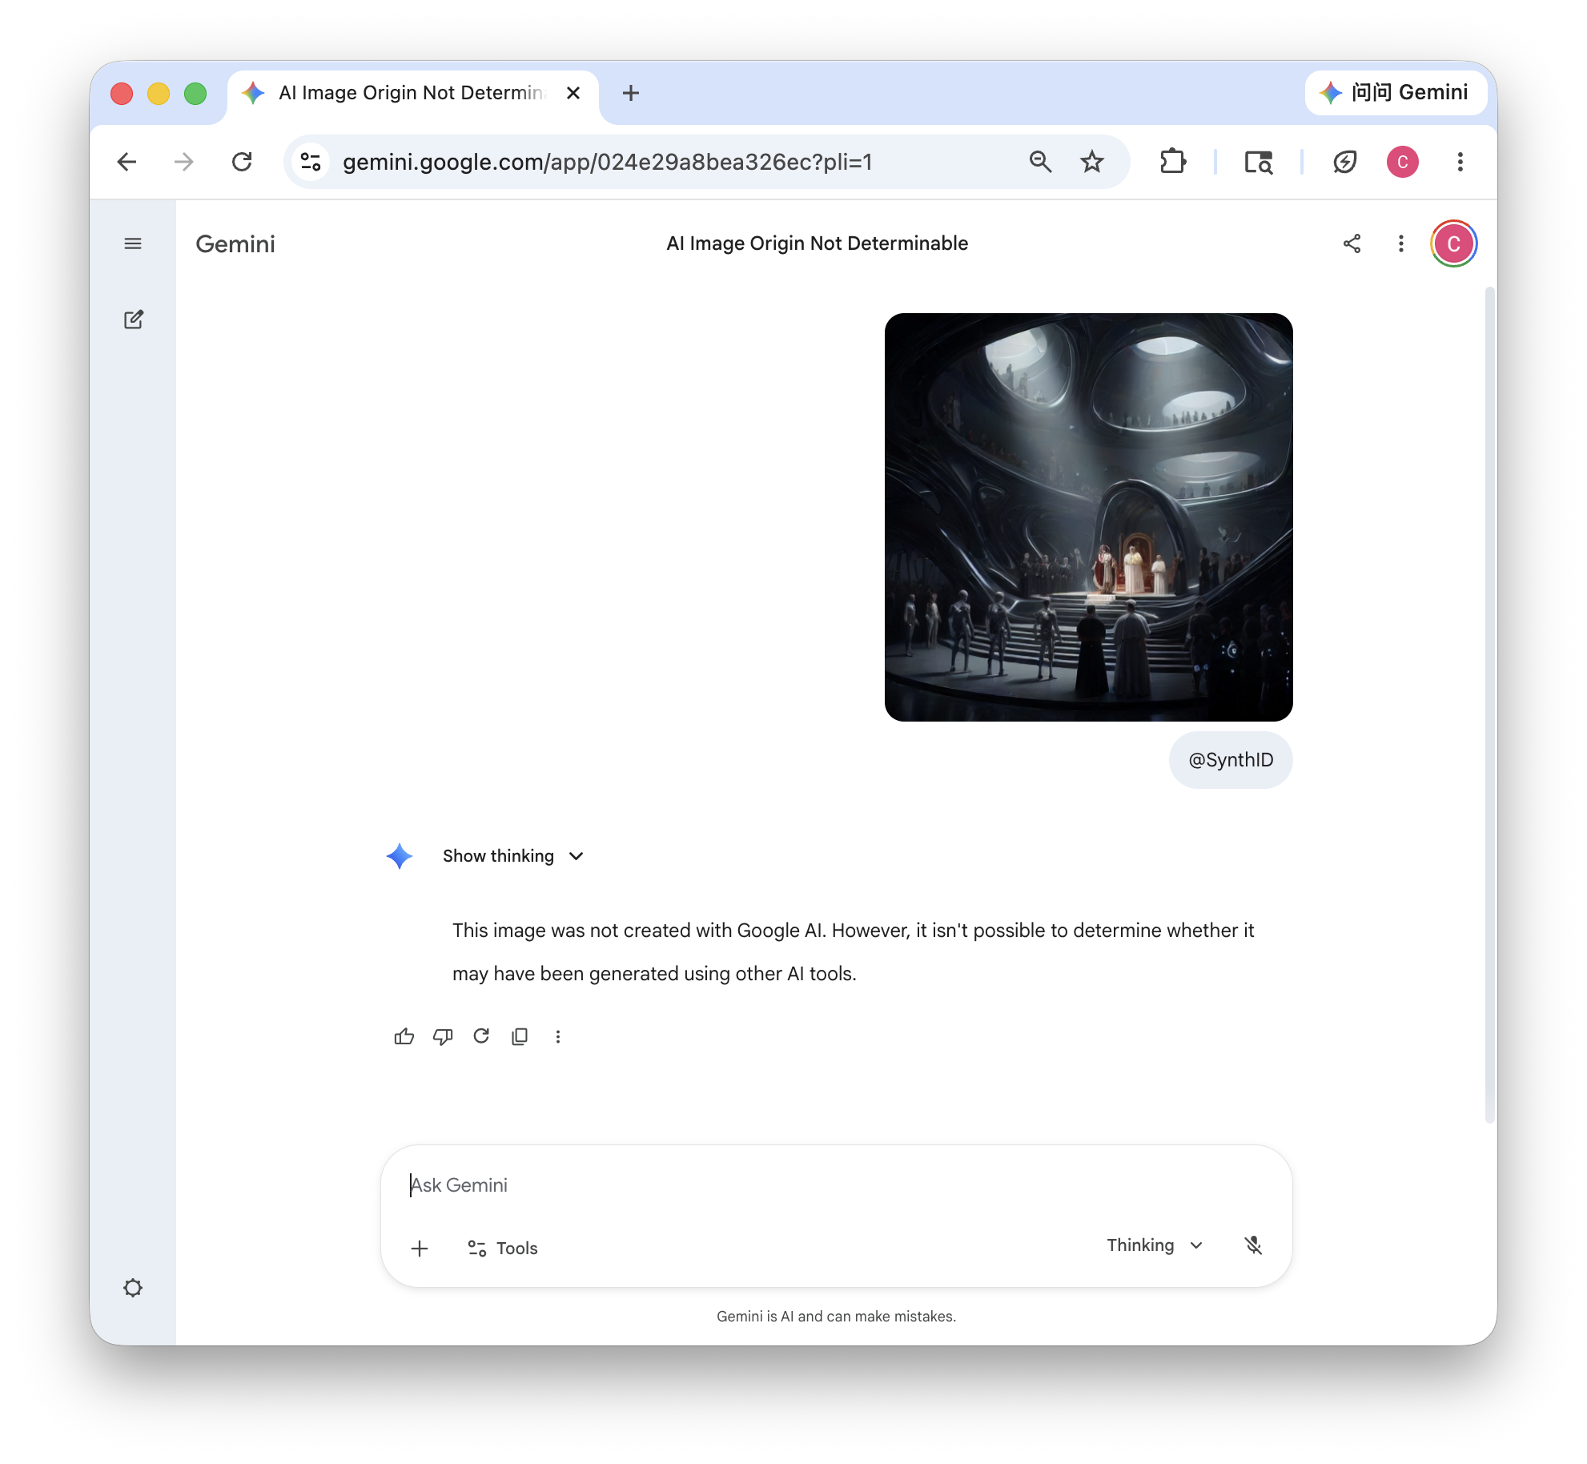Copy the response text
1587x1464 pixels.
tap(520, 1036)
